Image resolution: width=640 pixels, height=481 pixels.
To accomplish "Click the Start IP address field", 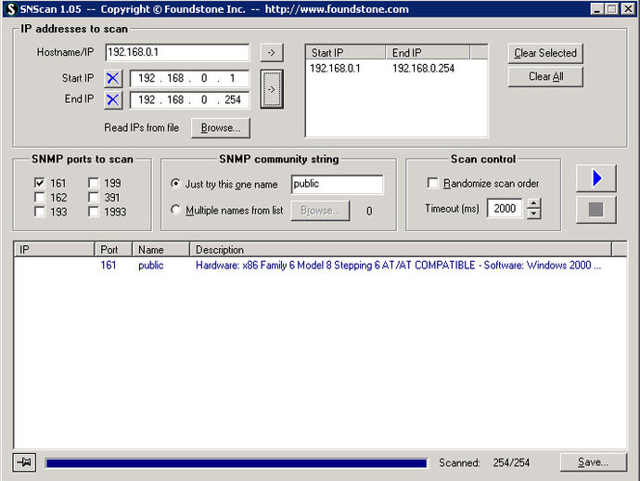I will click(189, 78).
